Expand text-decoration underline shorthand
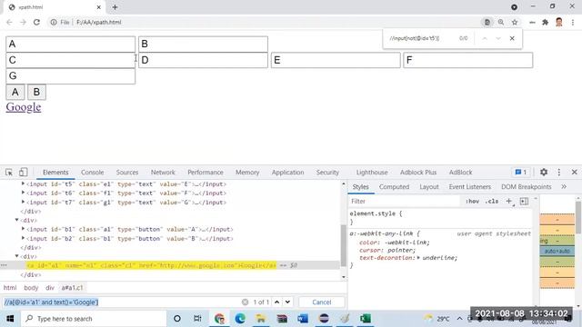Viewport: 582px width, 327px height. pos(418,258)
